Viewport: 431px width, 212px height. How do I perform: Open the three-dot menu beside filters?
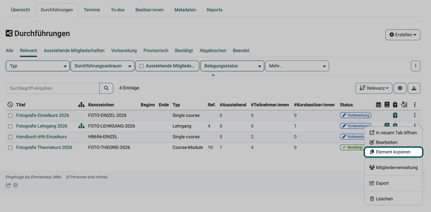pos(416,66)
